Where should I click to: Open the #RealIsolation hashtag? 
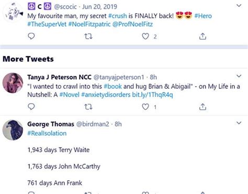tap(47, 133)
